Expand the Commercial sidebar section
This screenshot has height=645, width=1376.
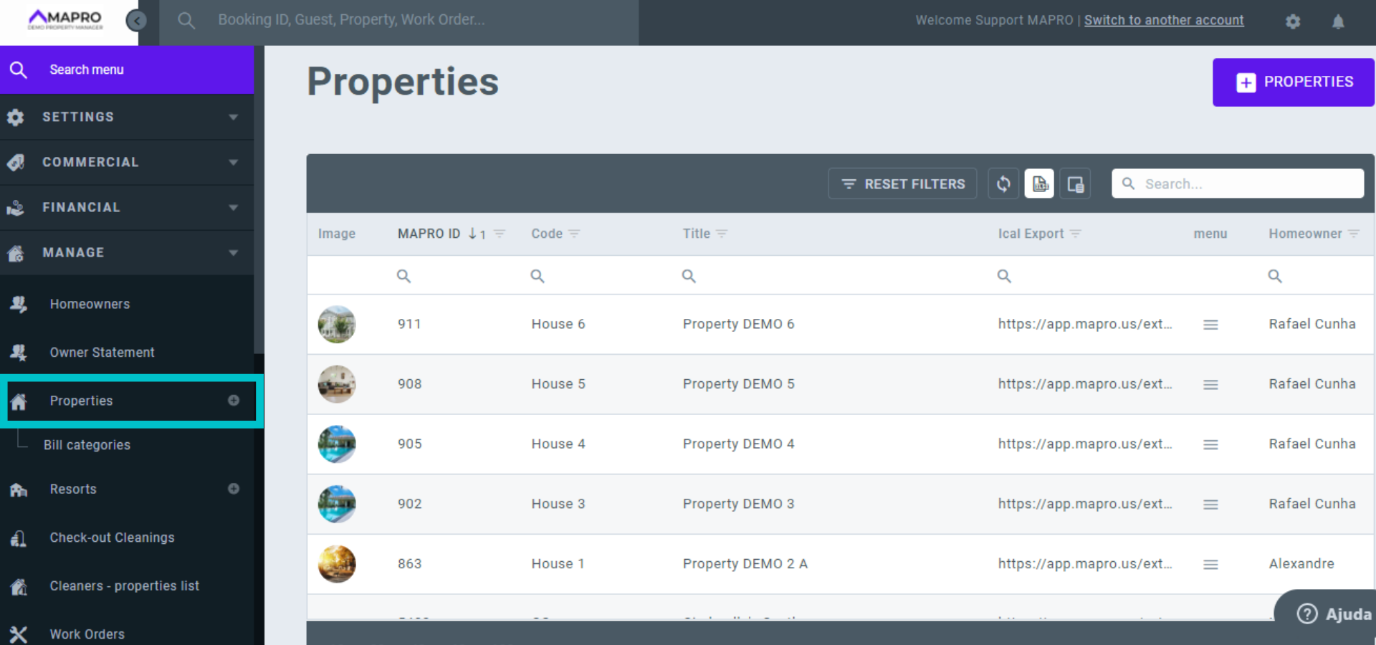[x=127, y=162]
